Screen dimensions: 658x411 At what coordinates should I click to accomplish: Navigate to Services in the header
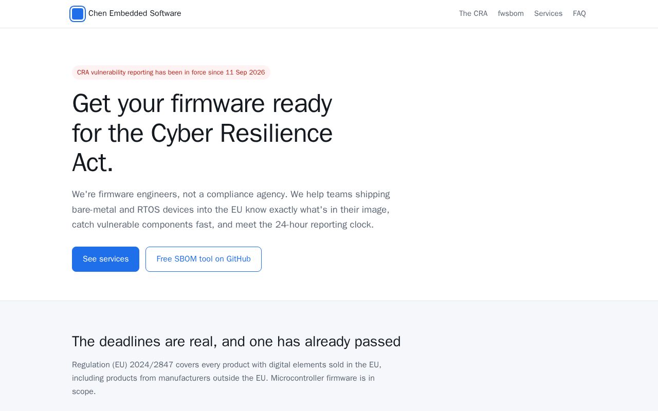click(548, 14)
